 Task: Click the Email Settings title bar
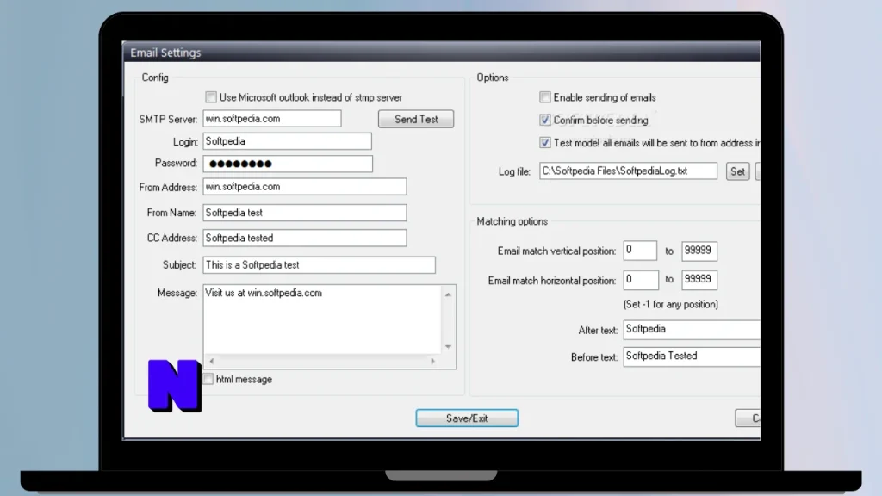click(442, 53)
